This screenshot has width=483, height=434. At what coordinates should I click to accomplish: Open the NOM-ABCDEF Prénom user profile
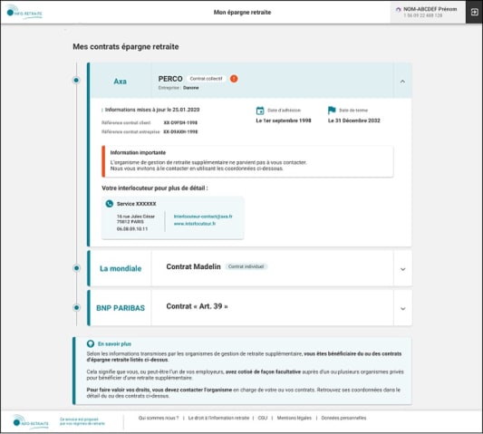[x=428, y=12]
